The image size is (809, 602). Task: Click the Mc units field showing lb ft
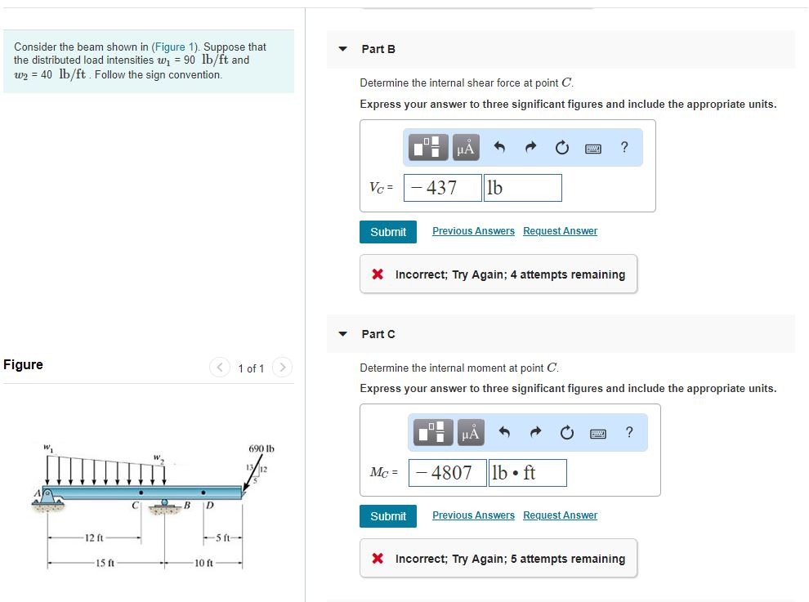click(527, 472)
